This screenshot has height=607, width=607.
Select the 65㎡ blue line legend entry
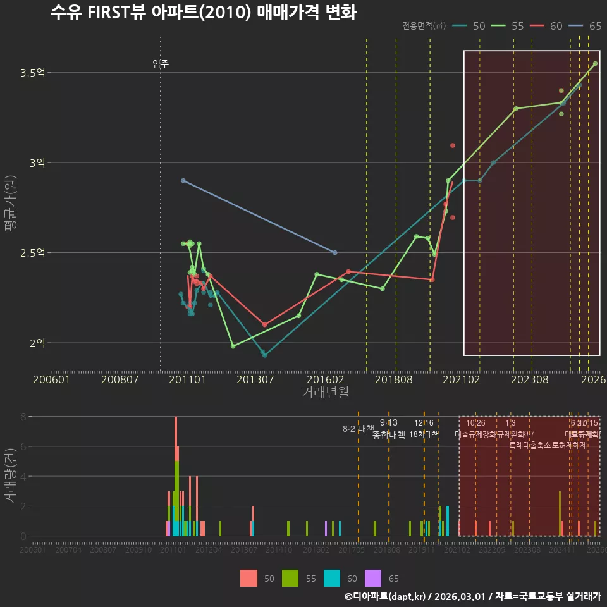[x=584, y=26]
